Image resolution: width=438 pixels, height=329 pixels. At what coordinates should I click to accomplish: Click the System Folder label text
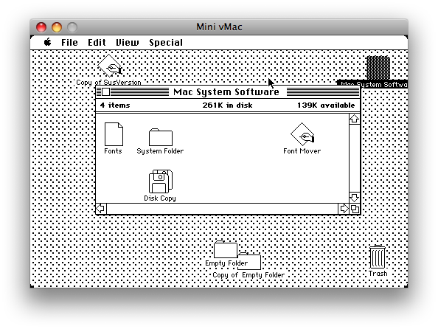coord(160,151)
